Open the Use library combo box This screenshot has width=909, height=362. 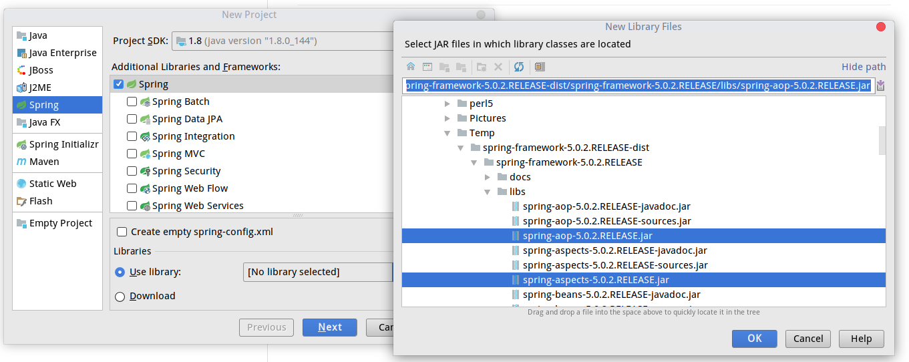point(317,272)
